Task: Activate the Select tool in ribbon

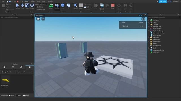Action: pos(18,6)
